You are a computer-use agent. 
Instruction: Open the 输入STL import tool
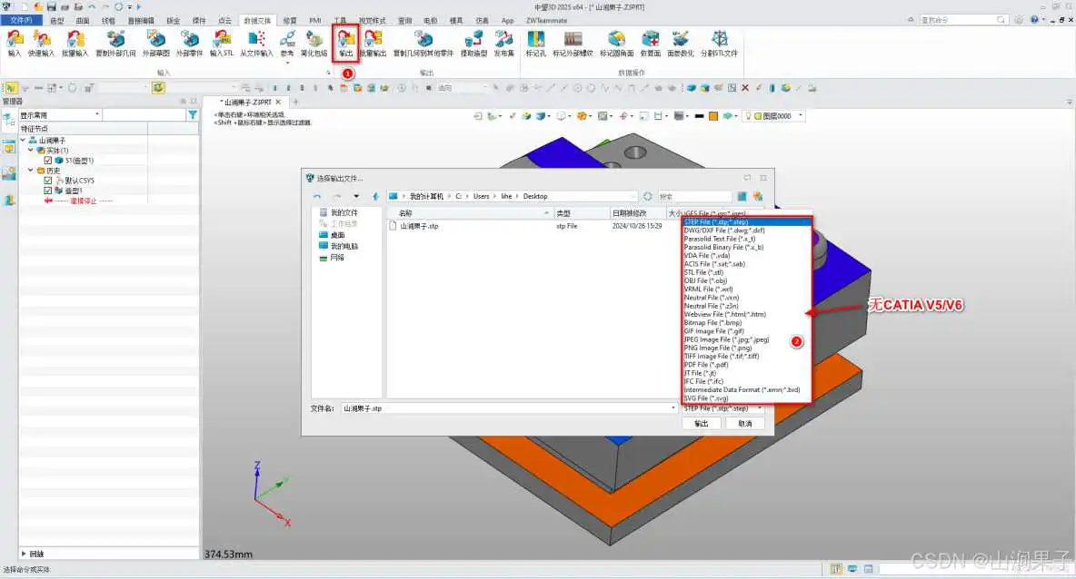[222, 42]
